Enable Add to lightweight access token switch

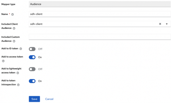point(32,69)
